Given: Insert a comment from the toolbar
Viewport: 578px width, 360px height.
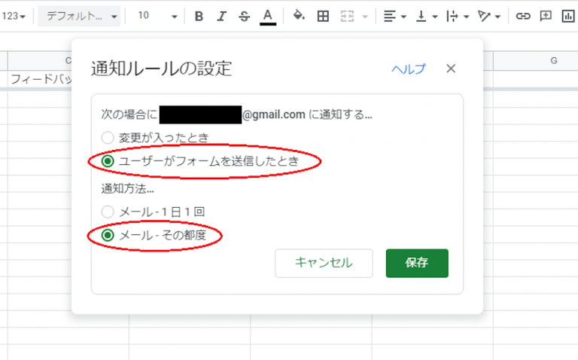Looking at the screenshot, I should tap(546, 16).
